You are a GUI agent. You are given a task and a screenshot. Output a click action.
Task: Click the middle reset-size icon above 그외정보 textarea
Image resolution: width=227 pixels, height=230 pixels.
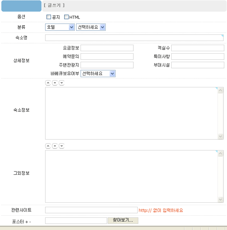point(55,146)
